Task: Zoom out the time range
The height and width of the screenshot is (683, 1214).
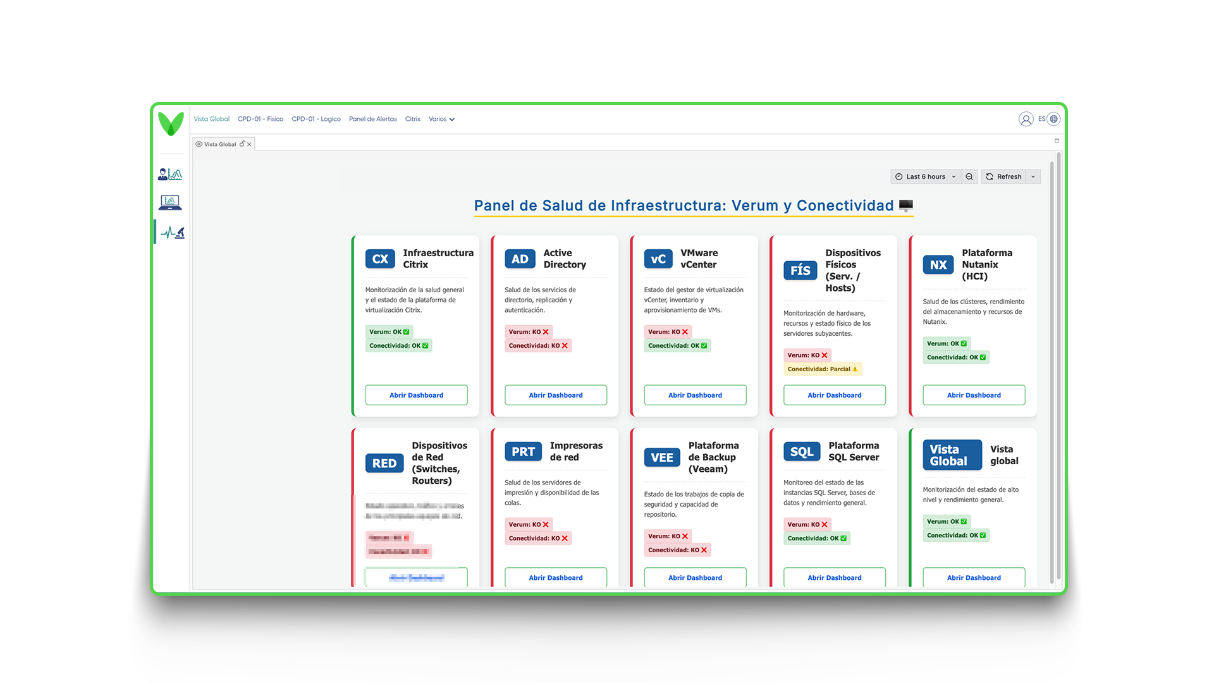Action: pos(969,177)
